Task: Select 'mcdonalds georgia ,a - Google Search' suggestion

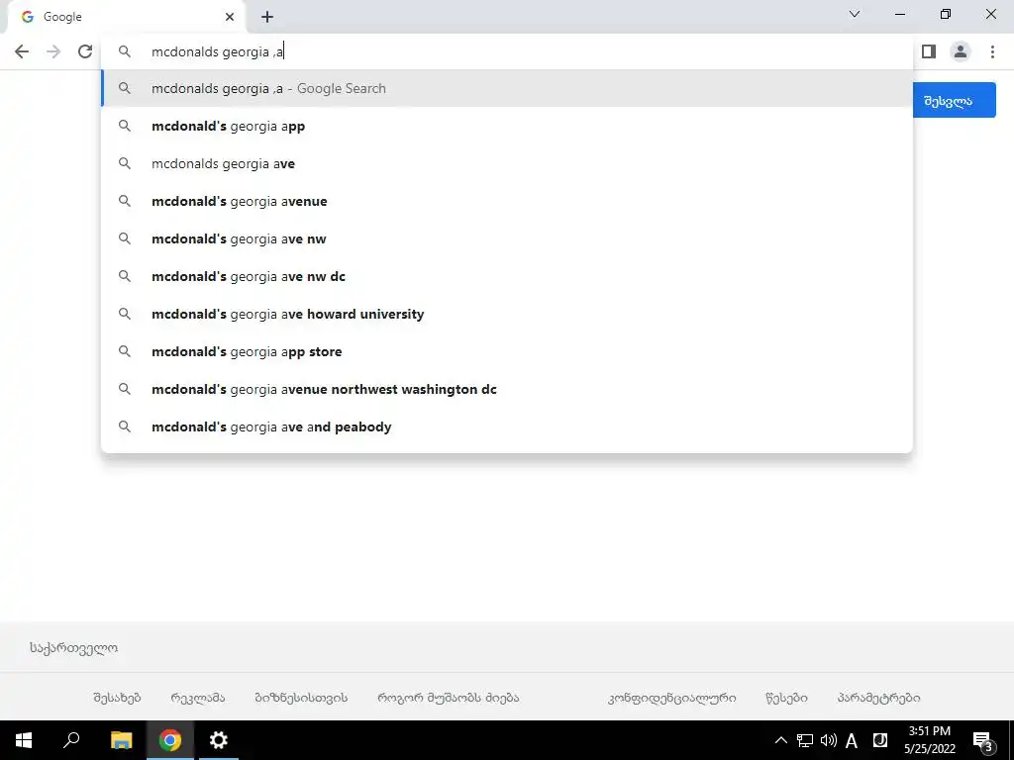Action: tap(507, 88)
